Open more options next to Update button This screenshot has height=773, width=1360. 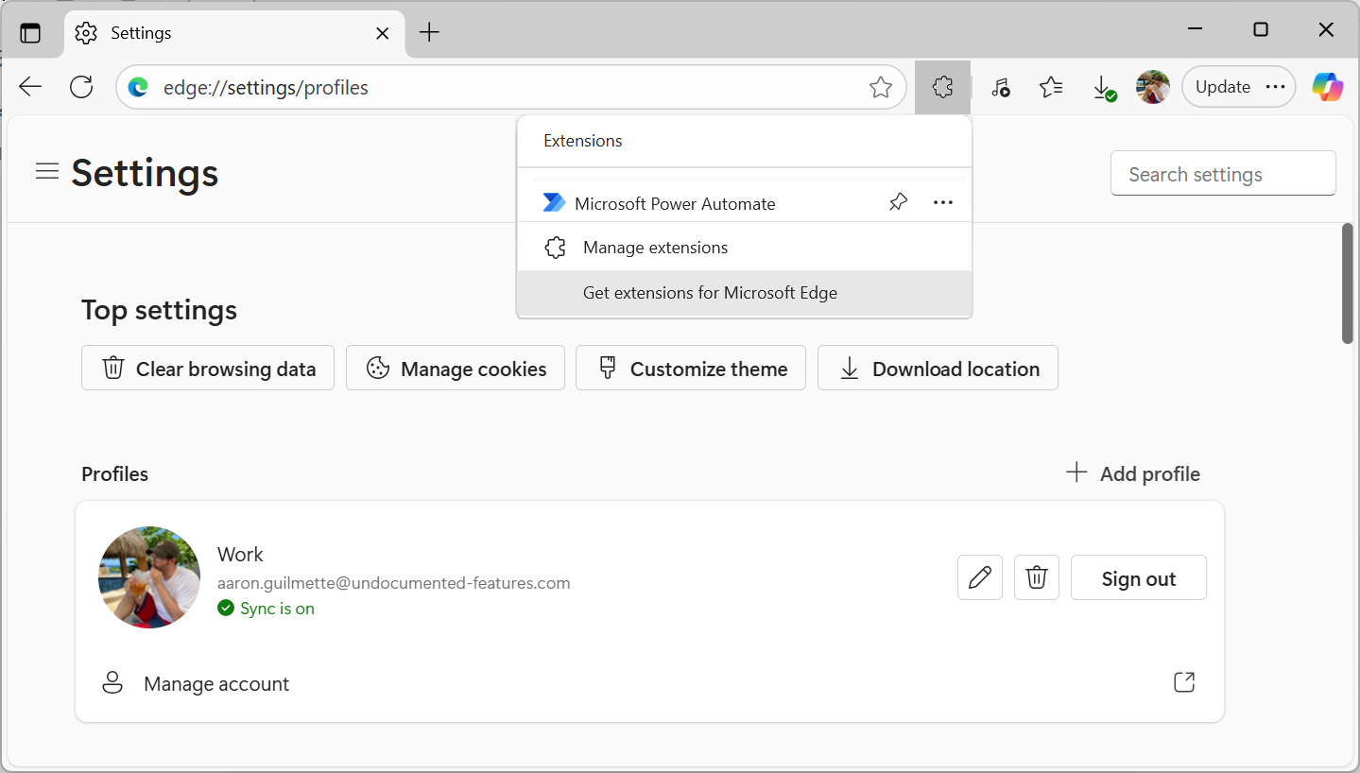1276,86
